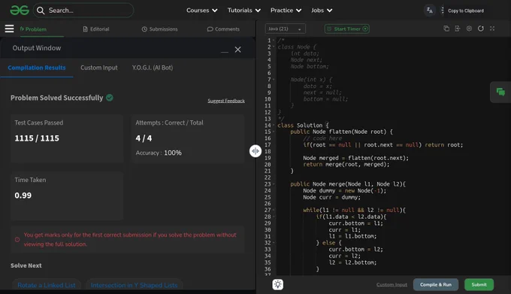Click the Start Timer button
The width and height of the screenshot is (511, 294).
(x=347, y=29)
